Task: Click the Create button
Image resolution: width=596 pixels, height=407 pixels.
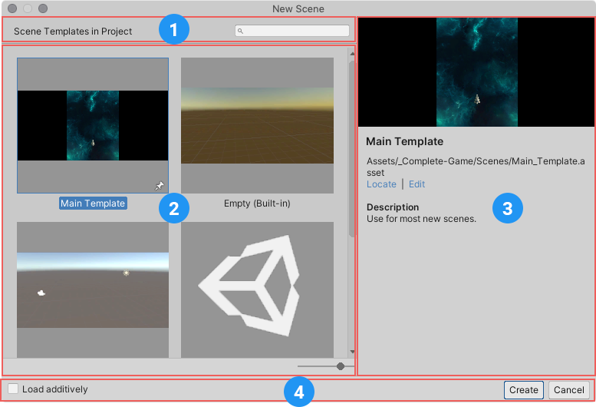Action: (523, 390)
